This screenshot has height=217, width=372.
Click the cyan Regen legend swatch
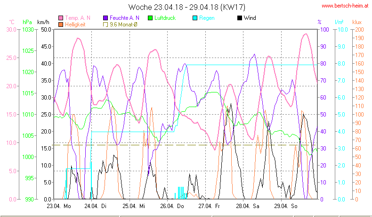pyautogui.click(x=195, y=18)
